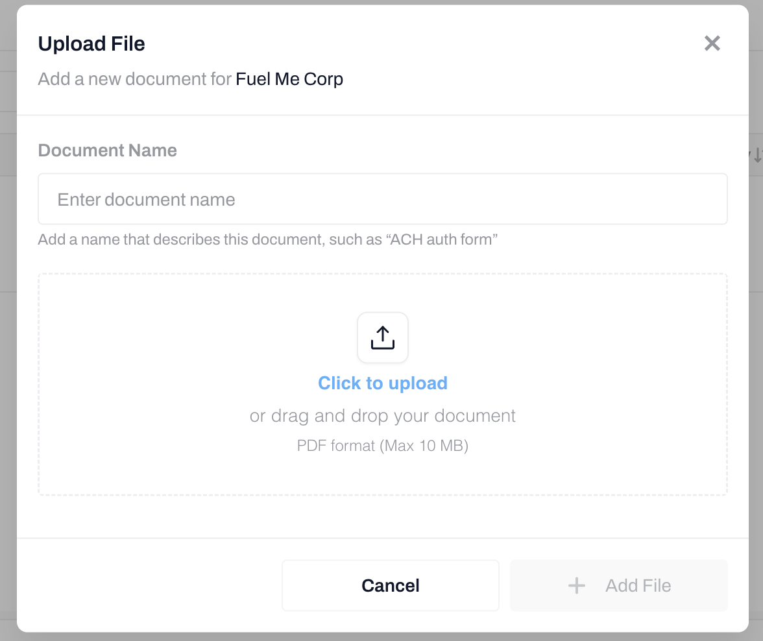Viewport: 763px width, 641px height.
Task: Click the Upload File dialog title
Action: click(91, 43)
